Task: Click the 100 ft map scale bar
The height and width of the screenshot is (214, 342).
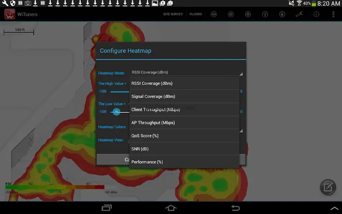Action: pyautogui.click(x=19, y=32)
